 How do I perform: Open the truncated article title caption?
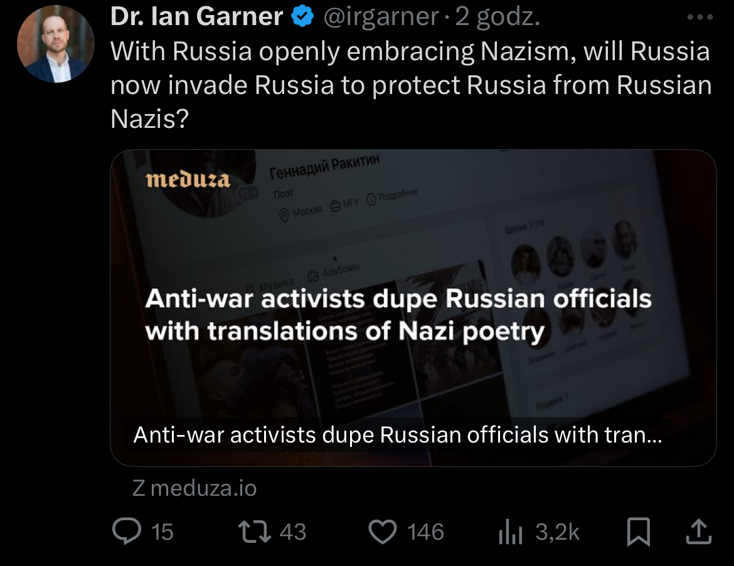tap(398, 435)
